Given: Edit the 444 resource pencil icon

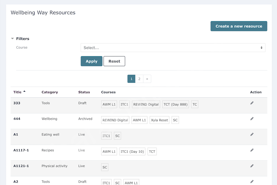Looking at the screenshot, I should 252,119.
